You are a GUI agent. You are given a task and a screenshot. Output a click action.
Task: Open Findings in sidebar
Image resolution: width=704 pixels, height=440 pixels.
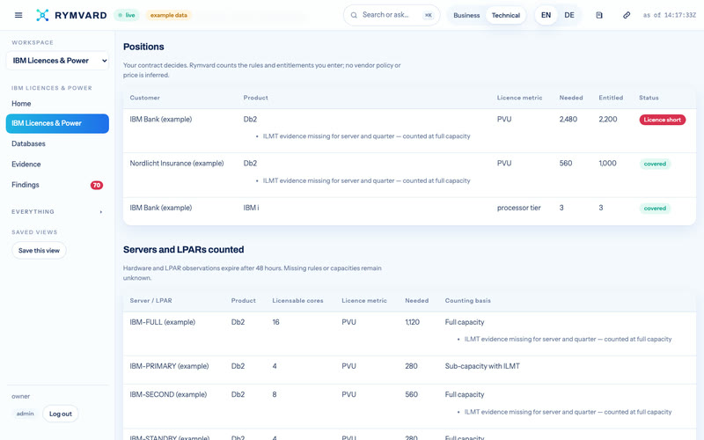(57, 185)
